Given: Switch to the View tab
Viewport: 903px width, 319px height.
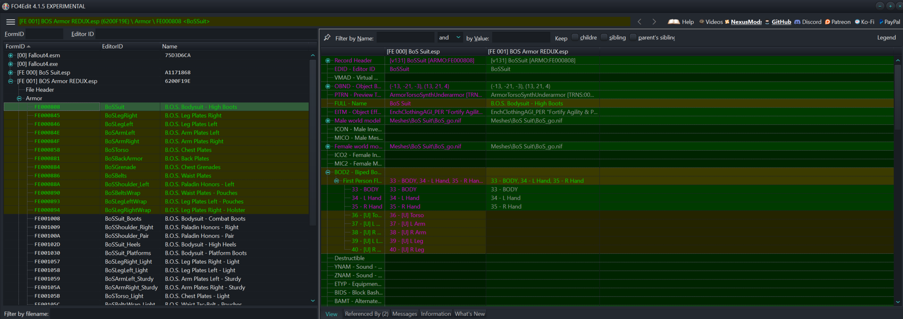Looking at the screenshot, I should (x=331, y=314).
